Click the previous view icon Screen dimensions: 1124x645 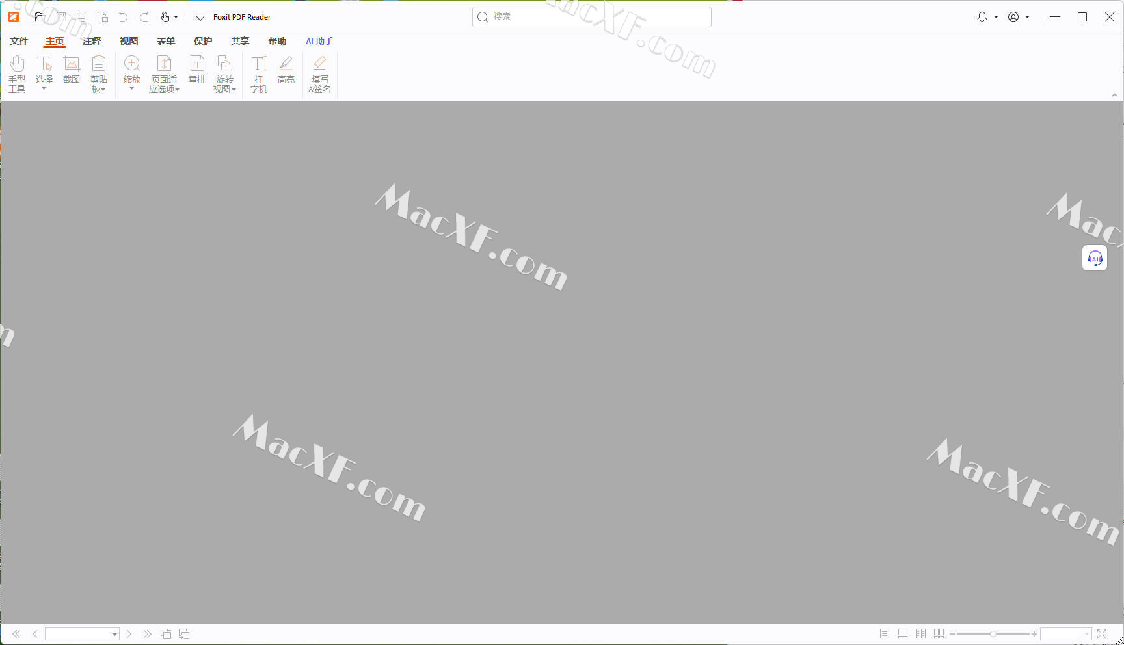[x=166, y=634]
